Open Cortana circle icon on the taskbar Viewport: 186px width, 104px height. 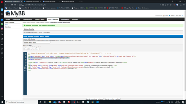click(40, 102)
